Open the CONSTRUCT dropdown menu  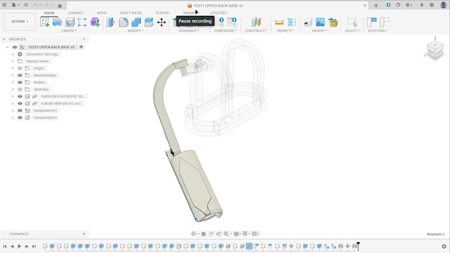tap(256, 30)
